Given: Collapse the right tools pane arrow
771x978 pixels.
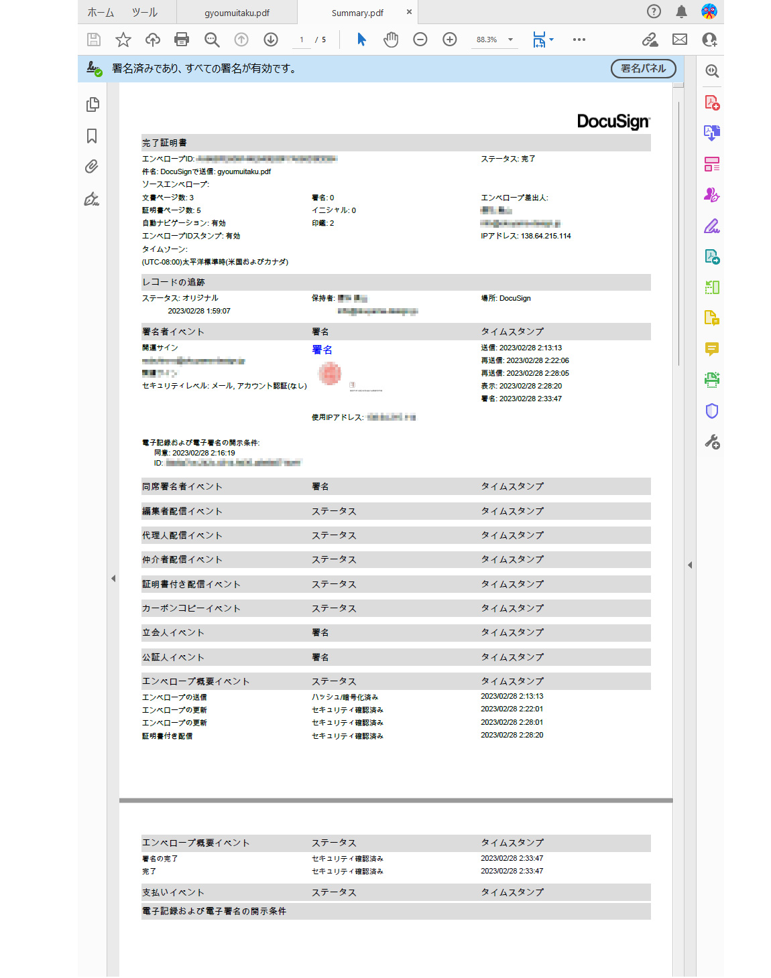Looking at the screenshot, I should [x=690, y=565].
